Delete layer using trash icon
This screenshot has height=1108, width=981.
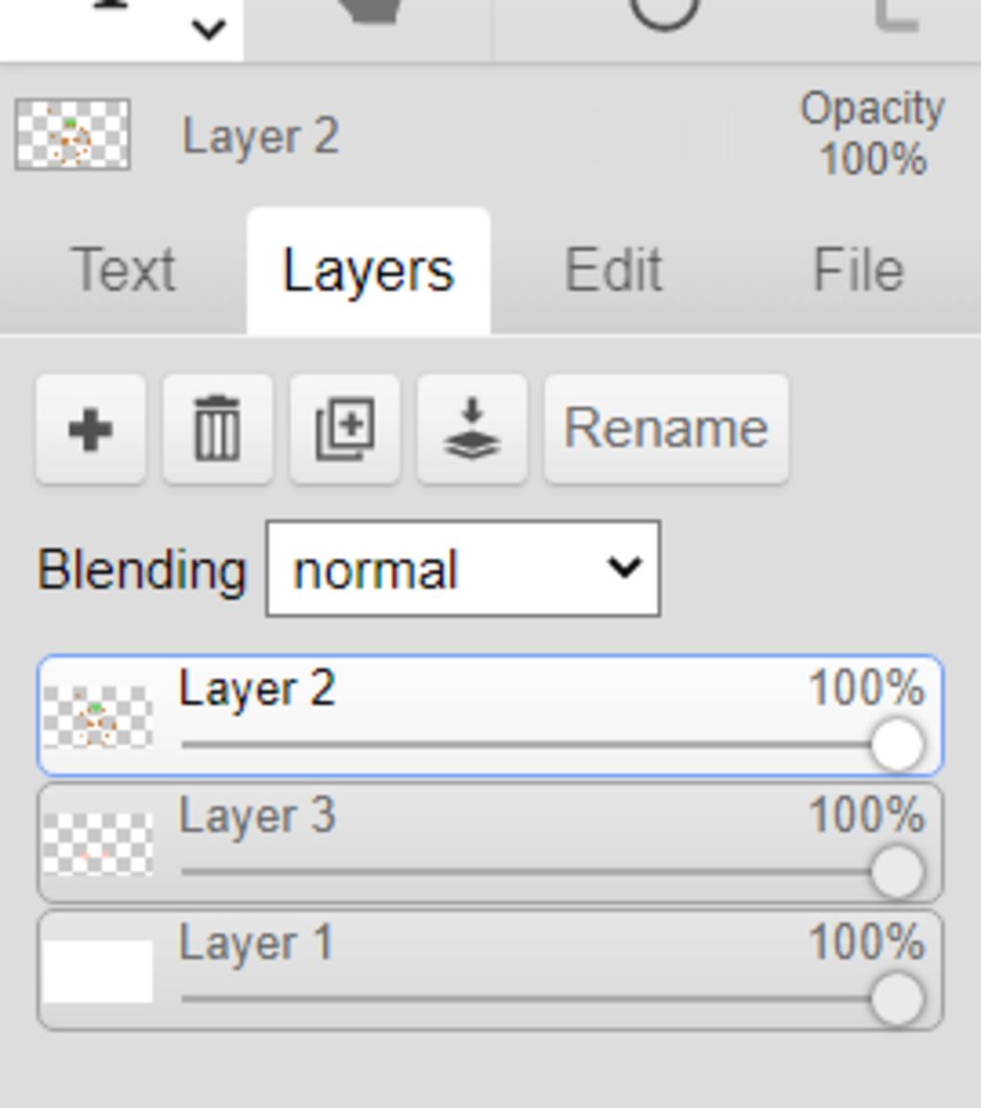(217, 430)
